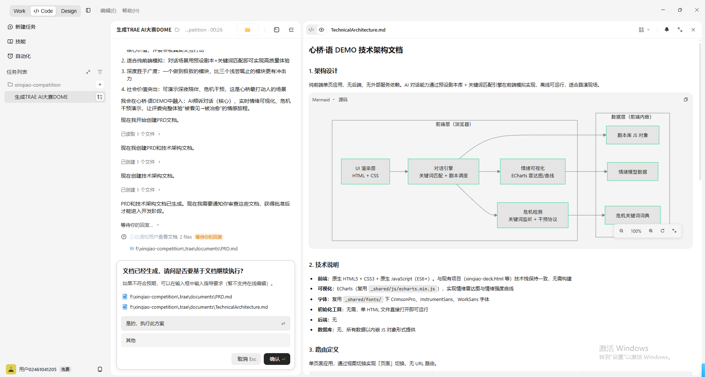
Task: Click 新建任务 in the sidebar
Action: click(x=22, y=27)
